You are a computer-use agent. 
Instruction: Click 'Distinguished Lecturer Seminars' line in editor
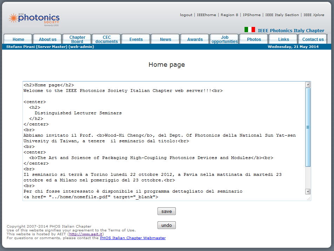pos(78,113)
